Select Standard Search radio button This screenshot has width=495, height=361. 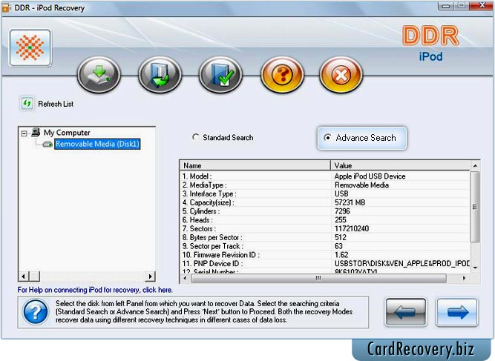tap(196, 137)
